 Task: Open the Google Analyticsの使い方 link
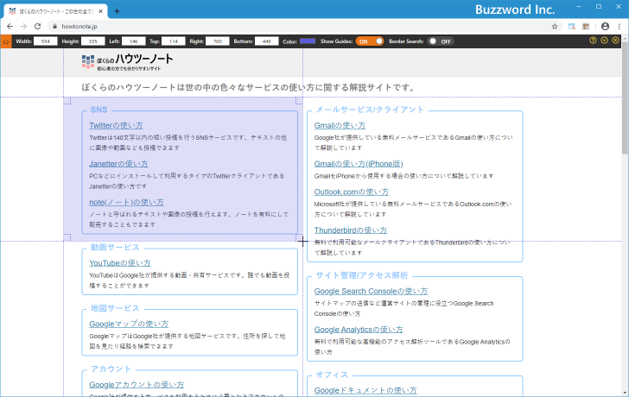click(x=359, y=330)
